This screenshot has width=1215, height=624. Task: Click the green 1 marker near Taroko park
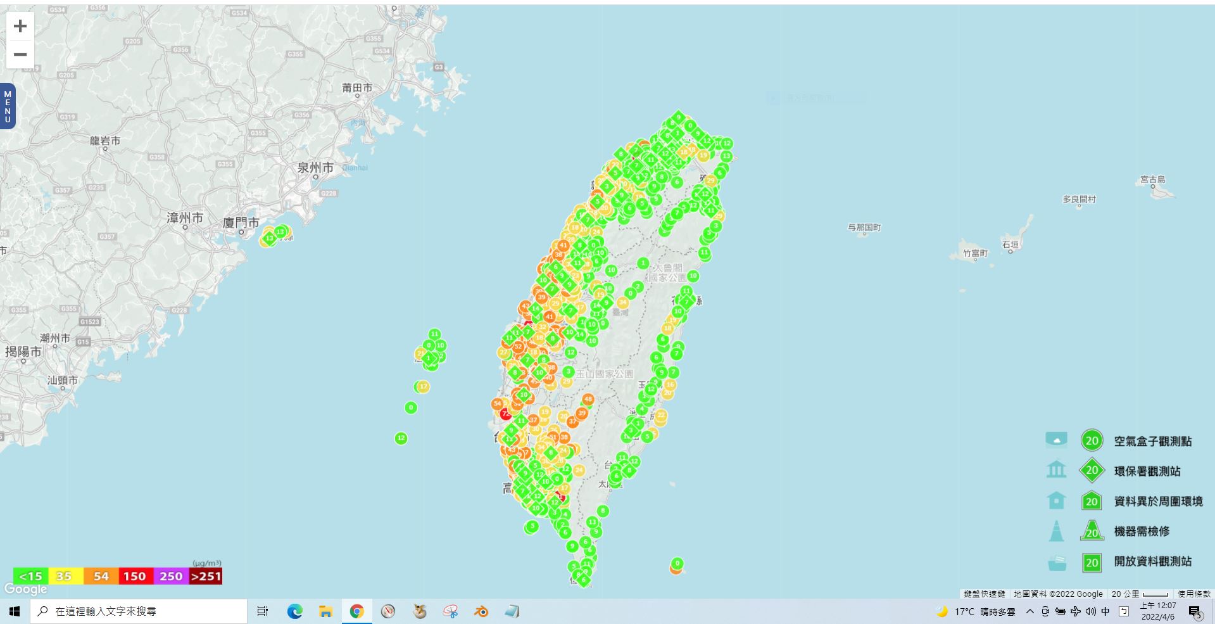643,263
